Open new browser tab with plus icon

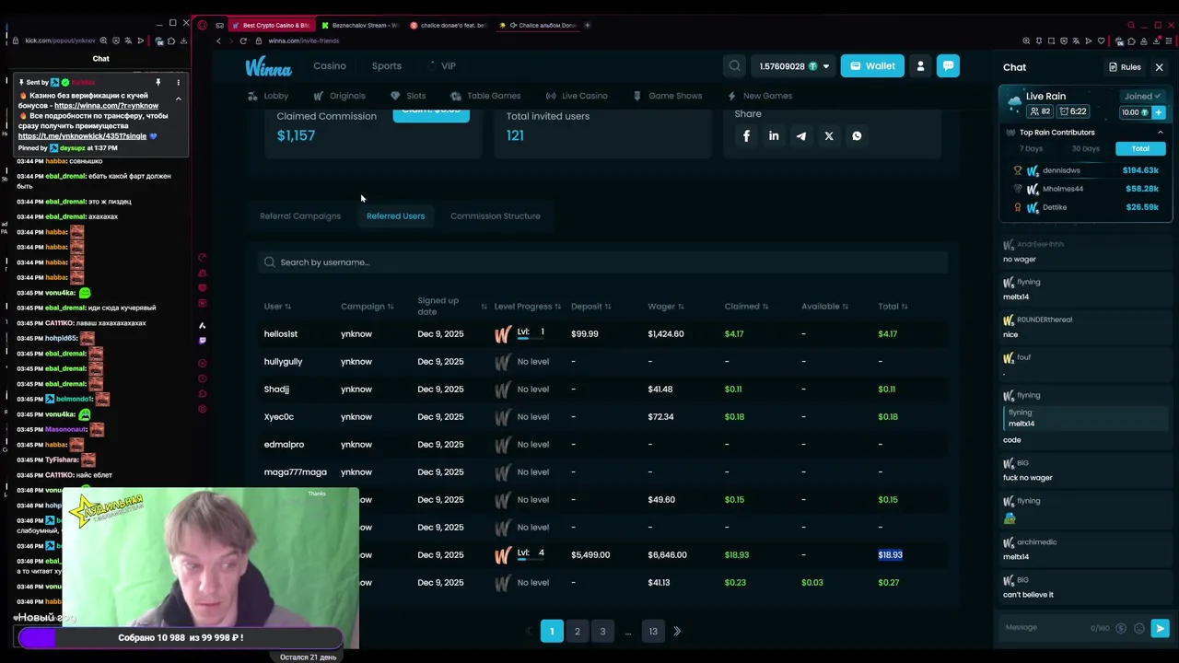click(588, 25)
